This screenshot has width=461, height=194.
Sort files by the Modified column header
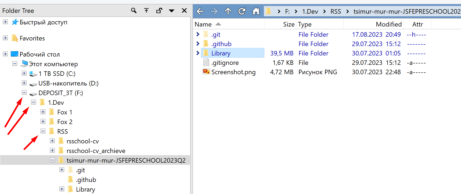[388, 24]
